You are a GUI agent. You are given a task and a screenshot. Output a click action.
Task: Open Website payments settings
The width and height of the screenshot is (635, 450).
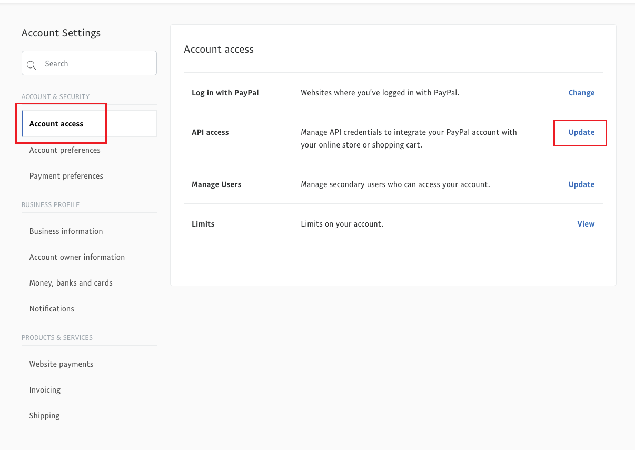click(62, 364)
